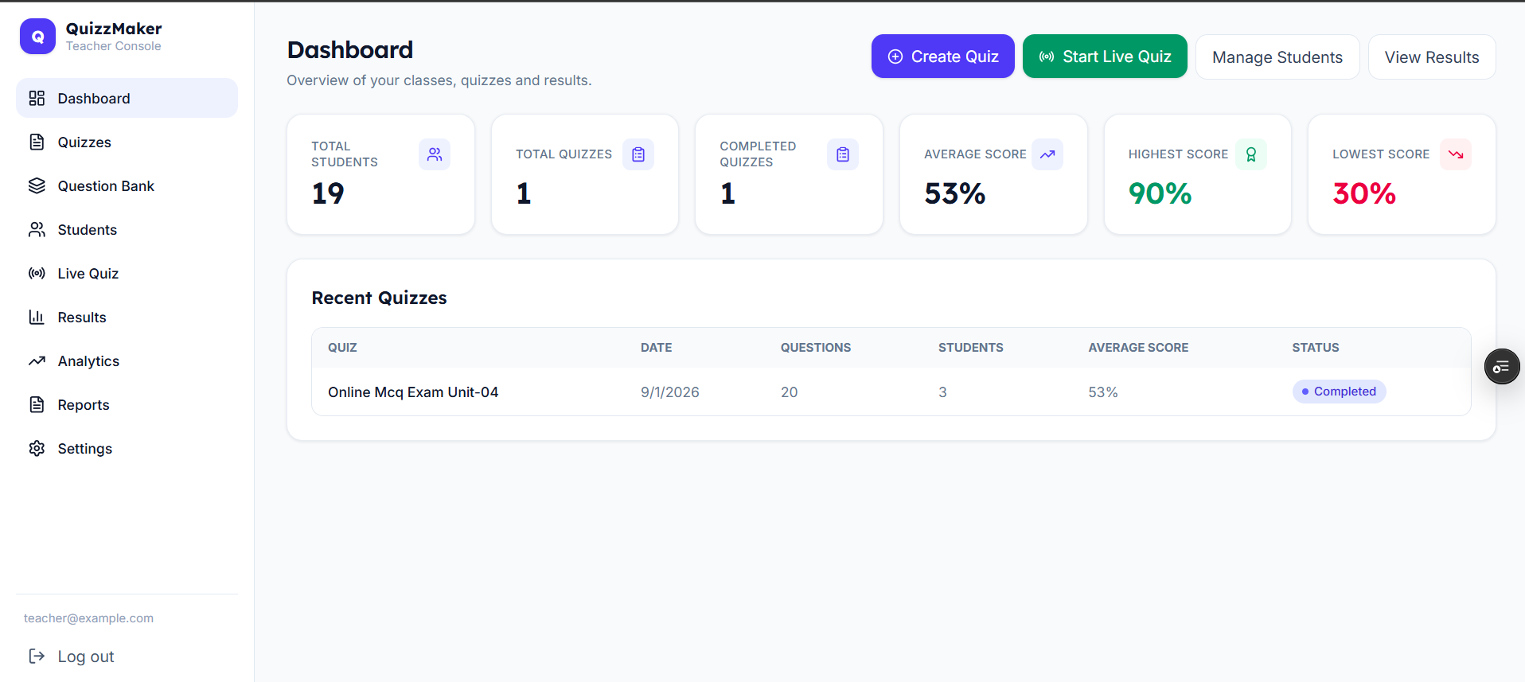Open the Settings page
Viewport: 1525px width, 682px height.
tap(127, 448)
